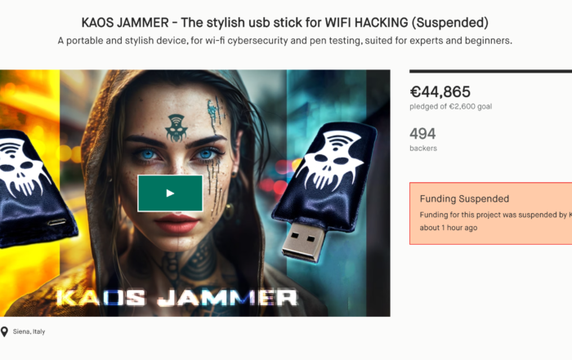This screenshot has width=572, height=360.
Task: Open the Siena, Italy location link
Action: click(x=29, y=331)
